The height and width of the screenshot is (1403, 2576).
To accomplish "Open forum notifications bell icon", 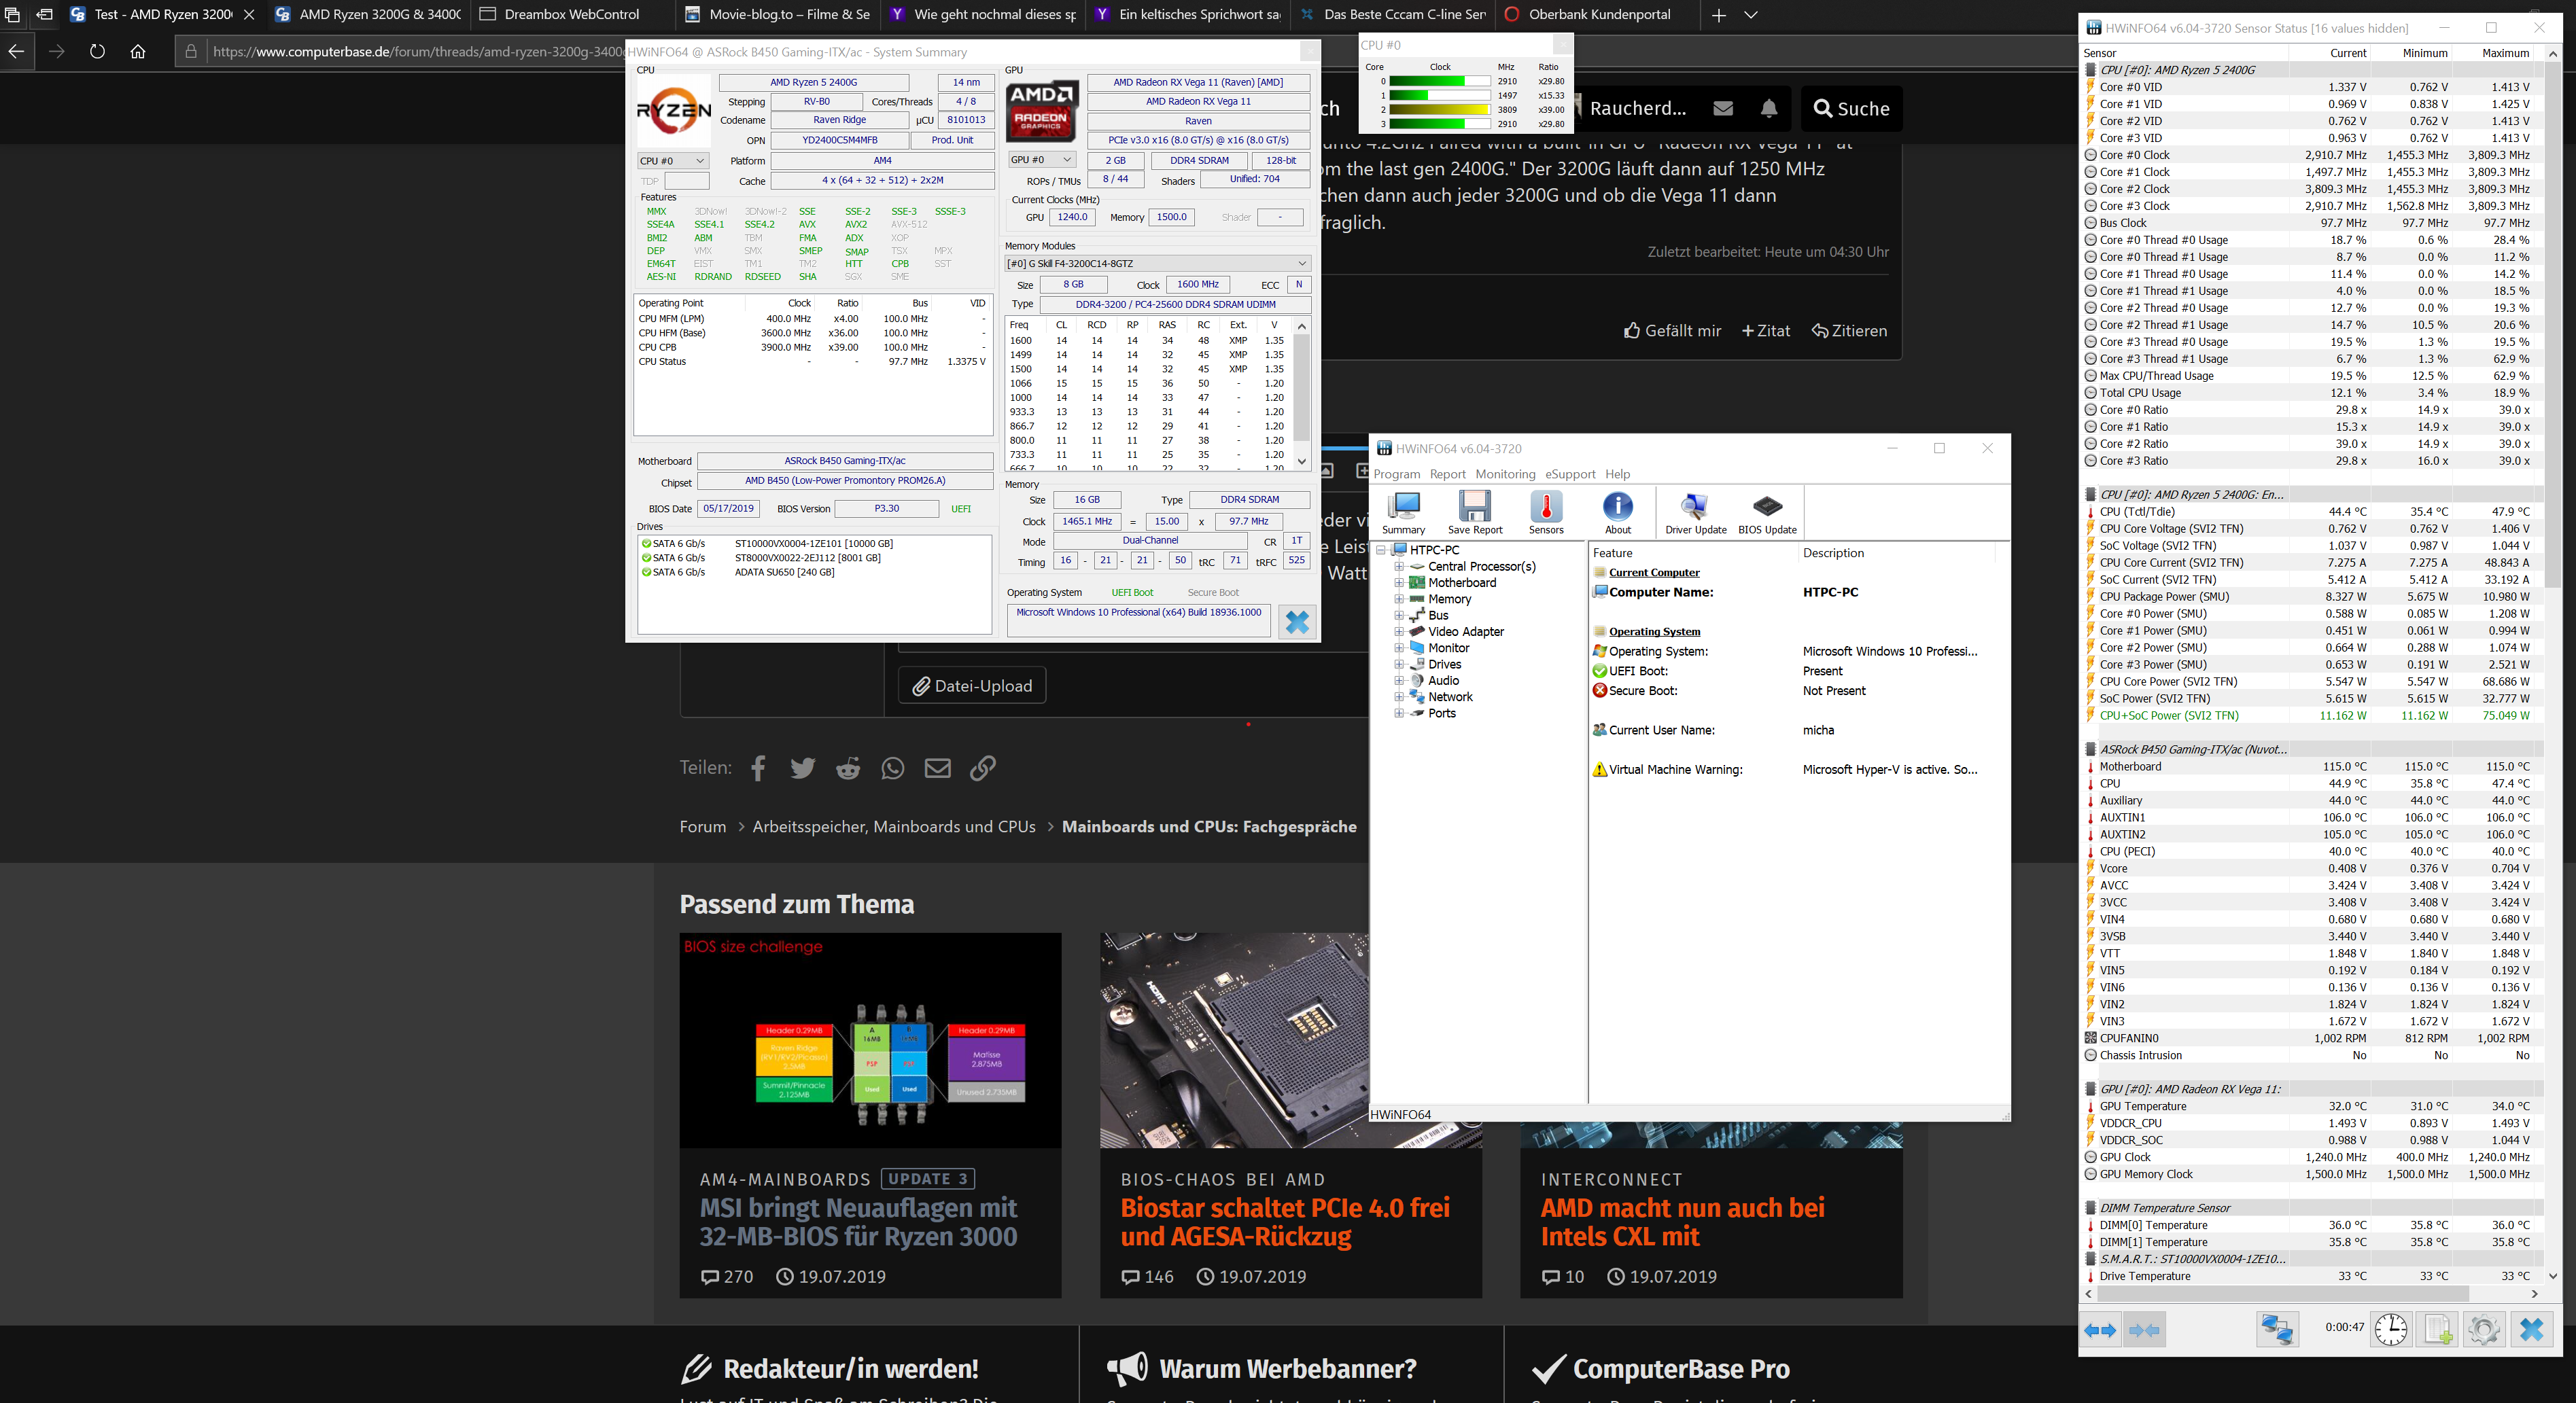I will tap(1769, 108).
